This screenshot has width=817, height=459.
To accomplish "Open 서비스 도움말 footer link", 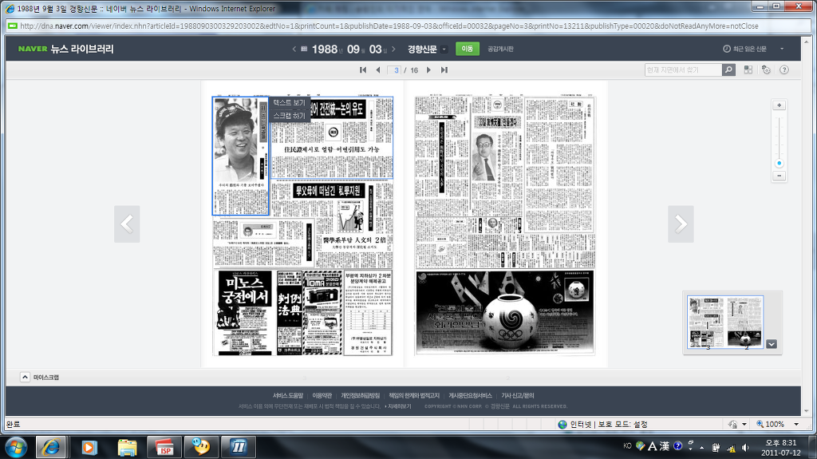I will point(287,395).
